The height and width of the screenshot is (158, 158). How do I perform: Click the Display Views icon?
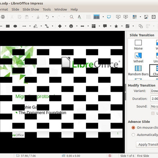pyautogui.click(x=97, y=17)
